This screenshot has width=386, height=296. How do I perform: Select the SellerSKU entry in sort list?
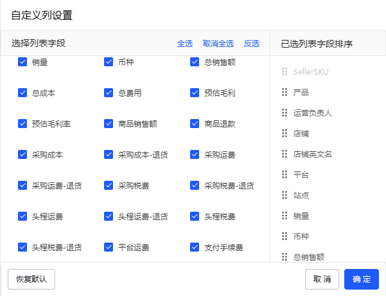[311, 72]
